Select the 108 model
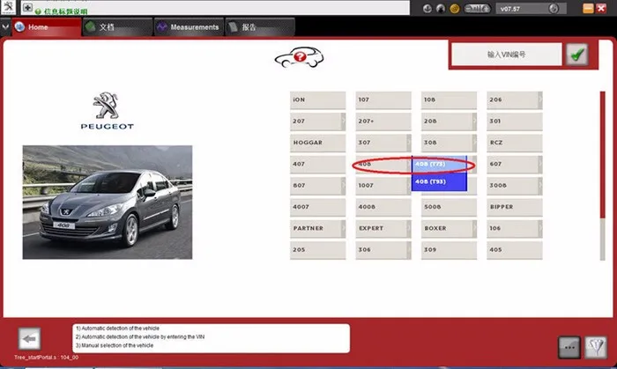This screenshot has height=369, width=617. coord(449,100)
